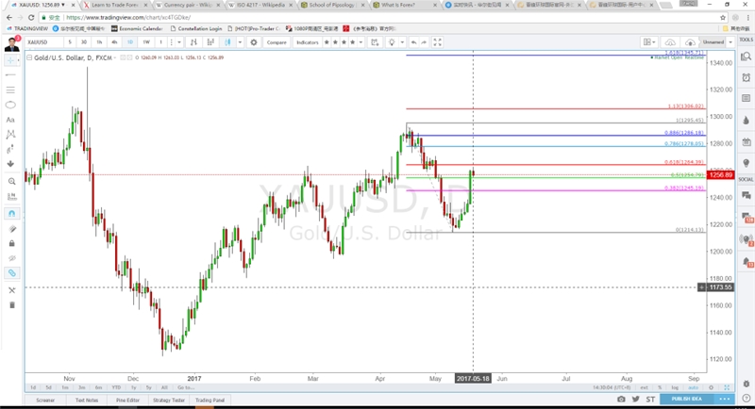Select bars chart style icon
The height and width of the screenshot is (409, 755).
click(x=193, y=42)
